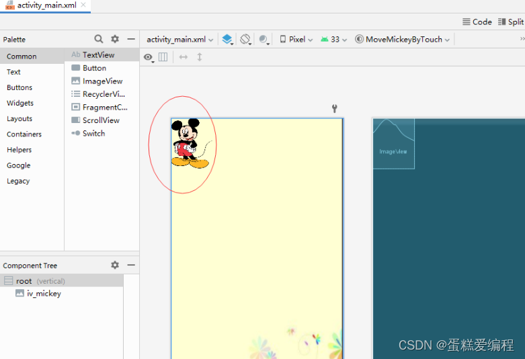Select the Google palette category
525x359 pixels.
click(x=32, y=165)
